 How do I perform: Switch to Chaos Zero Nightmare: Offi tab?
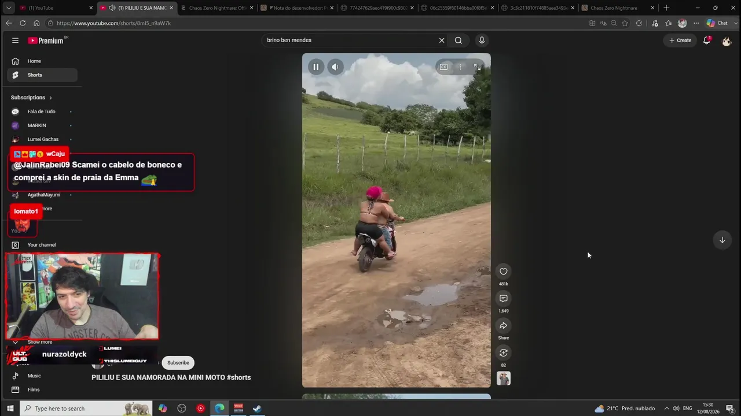[x=217, y=8]
